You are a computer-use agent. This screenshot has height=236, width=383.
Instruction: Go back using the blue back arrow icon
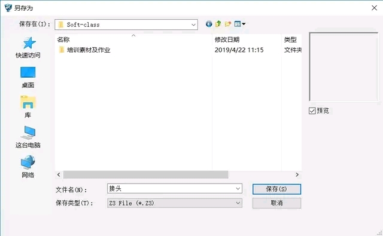pos(209,24)
